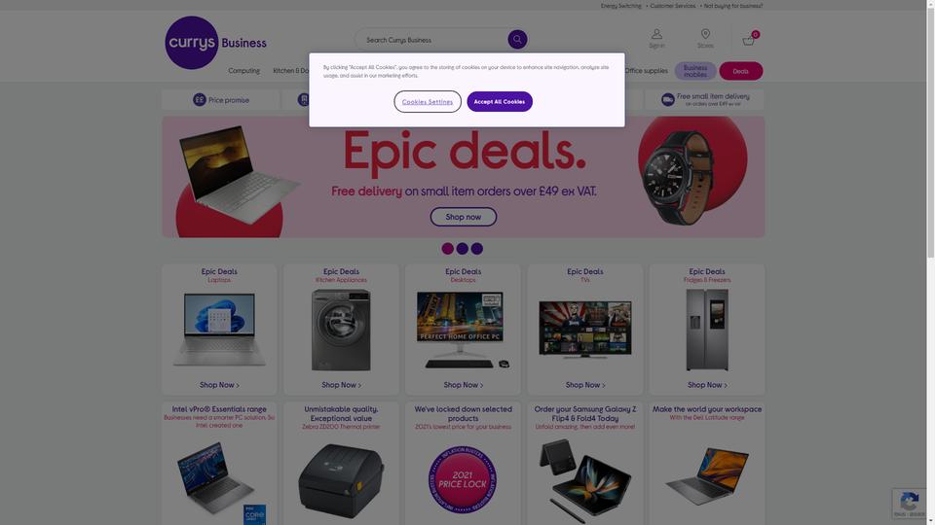Click the Customer Services link
The height and width of the screenshot is (525, 935).
click(672, 6)
